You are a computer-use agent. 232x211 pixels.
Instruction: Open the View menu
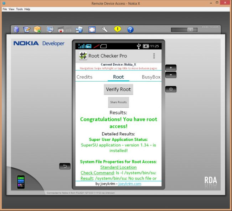tap(11, 9)
